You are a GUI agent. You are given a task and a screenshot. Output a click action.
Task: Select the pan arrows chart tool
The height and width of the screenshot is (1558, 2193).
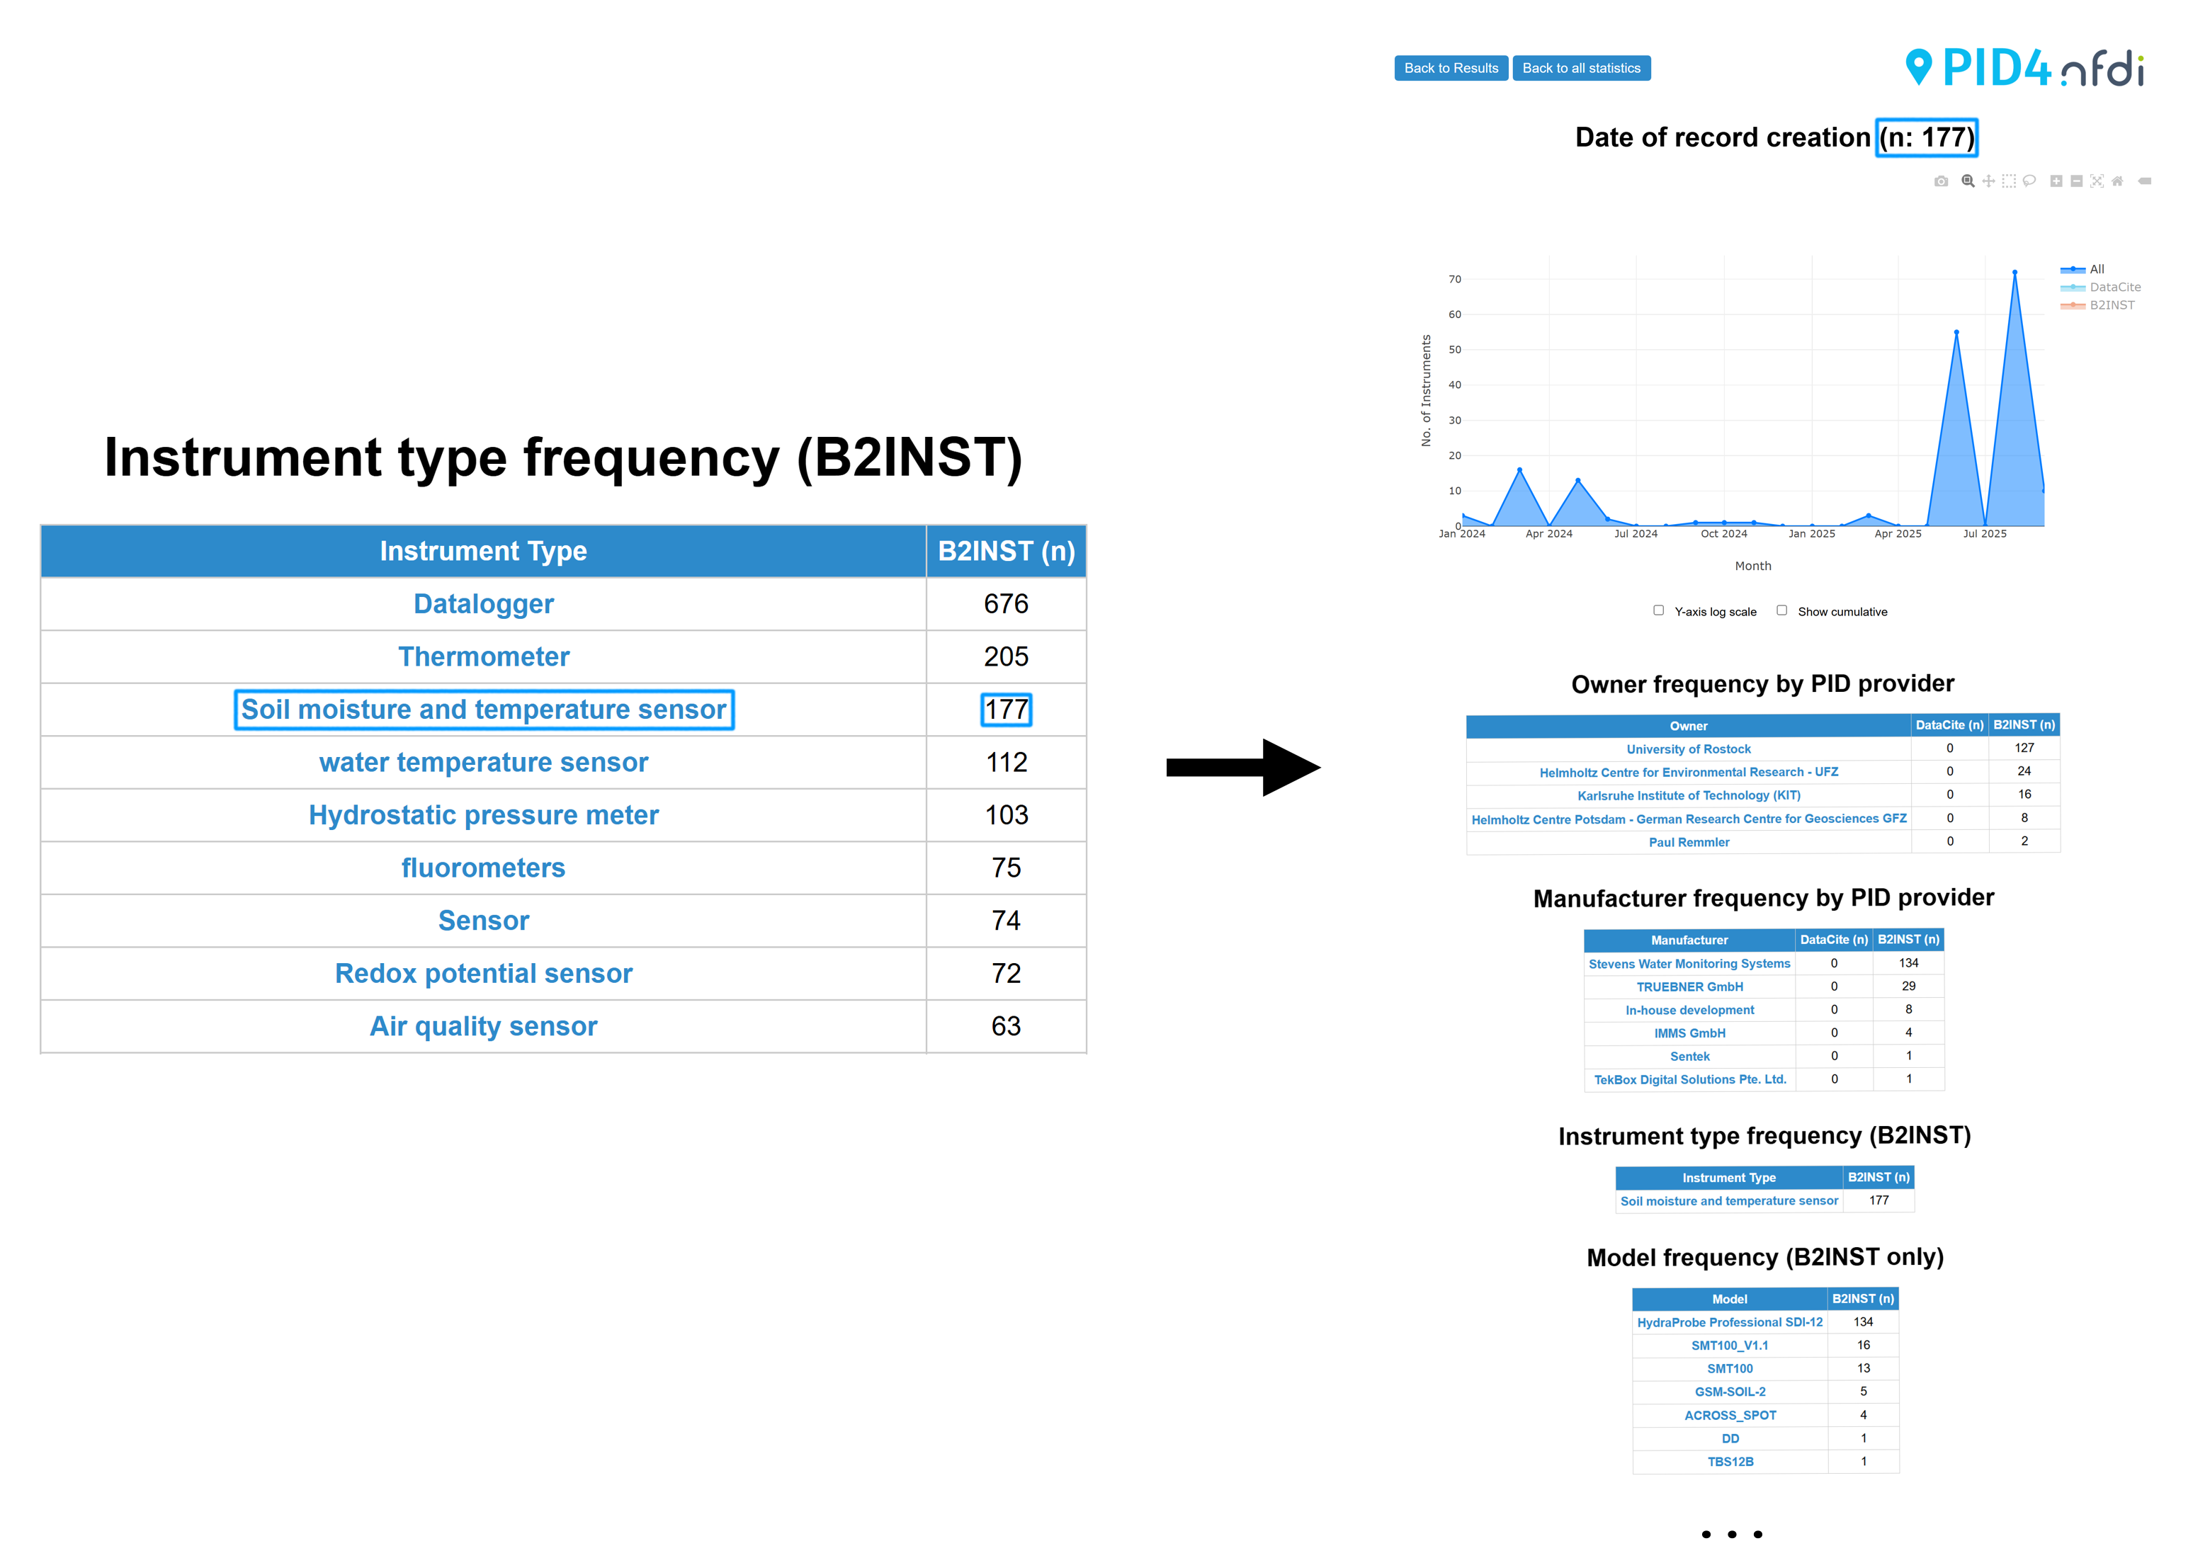(x=1989, y=181)
